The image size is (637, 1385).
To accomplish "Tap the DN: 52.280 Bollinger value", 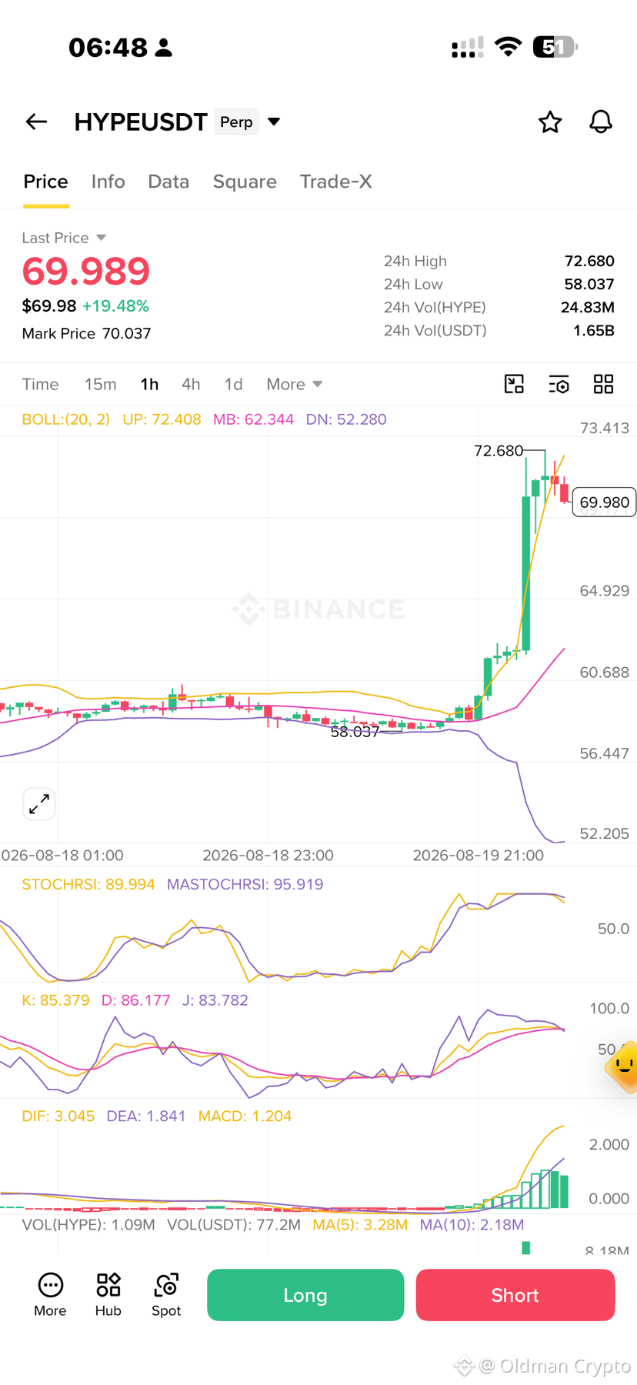I will 346,419.
